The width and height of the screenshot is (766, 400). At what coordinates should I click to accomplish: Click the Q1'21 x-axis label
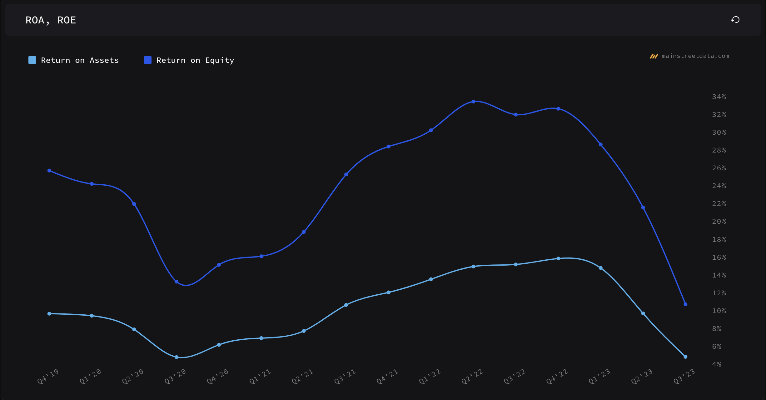click(260, 376)
